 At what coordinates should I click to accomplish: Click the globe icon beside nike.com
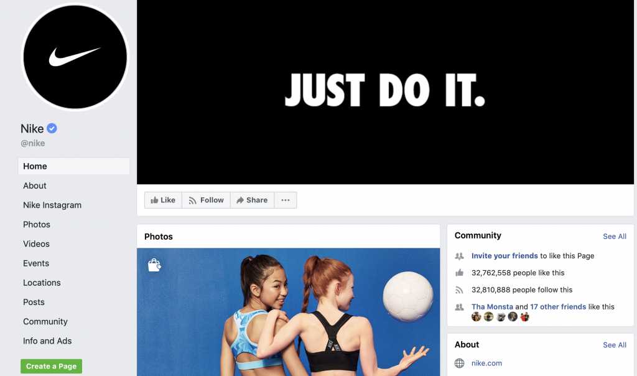(x=460, y=364)
